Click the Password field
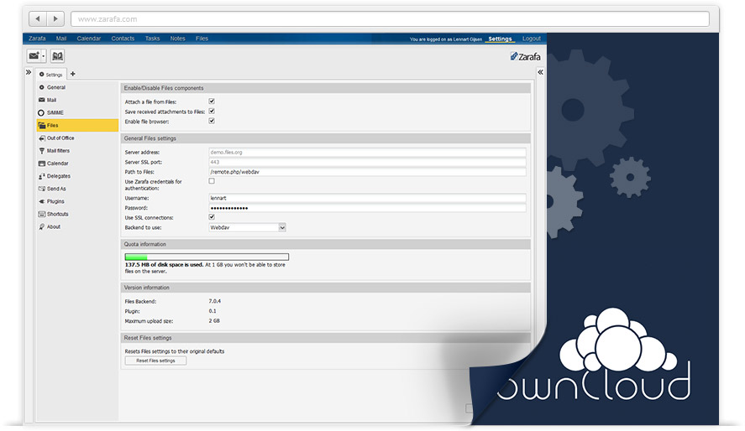745x431 pixels. click(x=367, y=208)
